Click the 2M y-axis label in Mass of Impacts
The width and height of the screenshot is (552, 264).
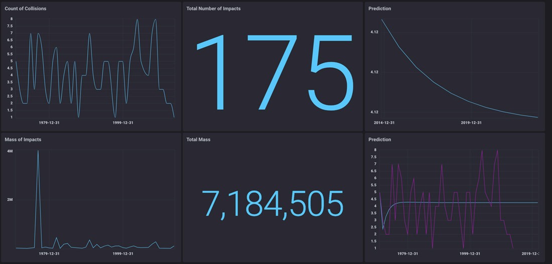click(10, 200)
